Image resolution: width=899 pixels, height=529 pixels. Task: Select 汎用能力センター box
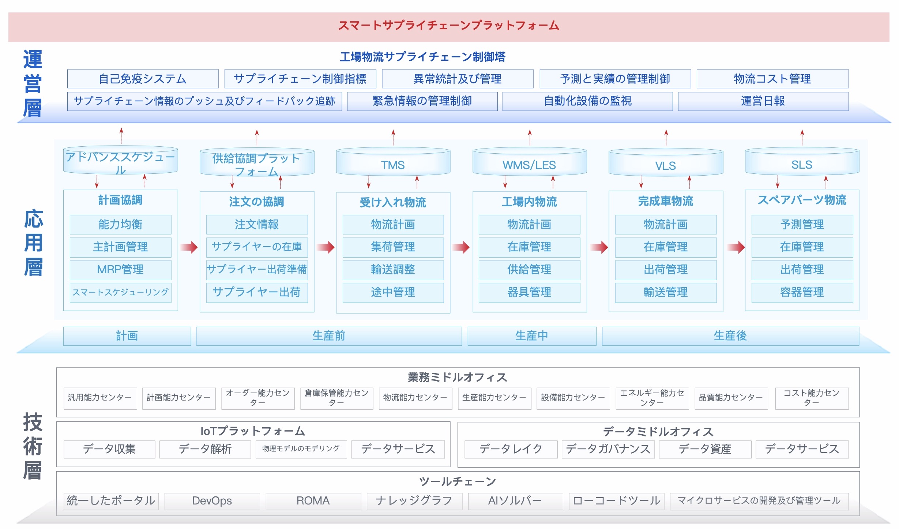pyautogui.click(x=100, y=398)
